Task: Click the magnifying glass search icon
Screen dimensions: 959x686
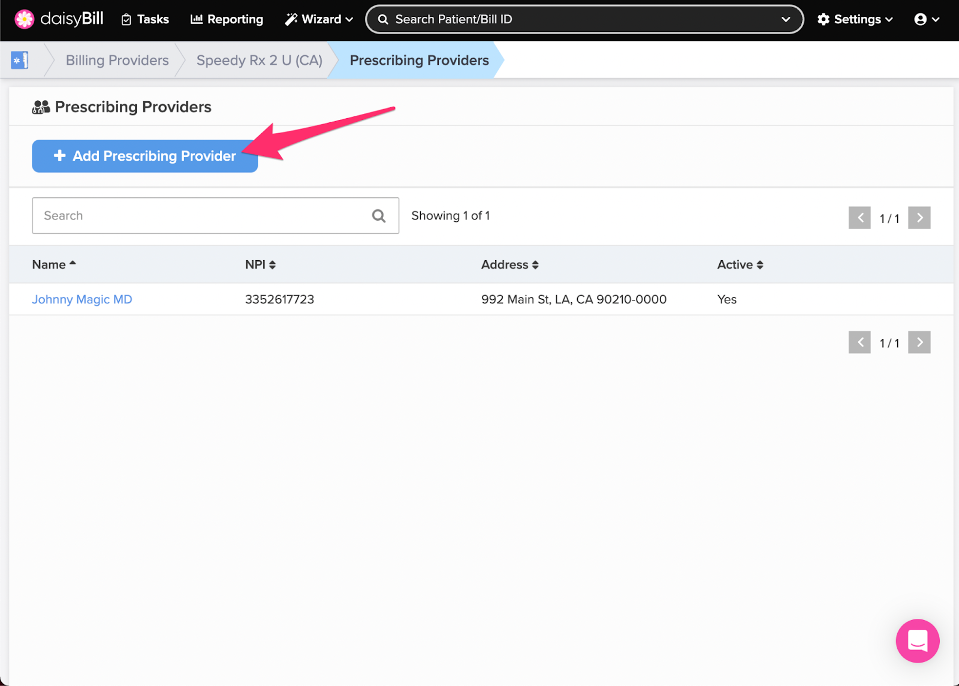Action: 379,215
